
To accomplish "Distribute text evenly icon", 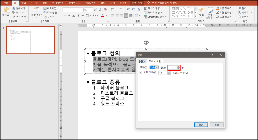I will (131, 16).
